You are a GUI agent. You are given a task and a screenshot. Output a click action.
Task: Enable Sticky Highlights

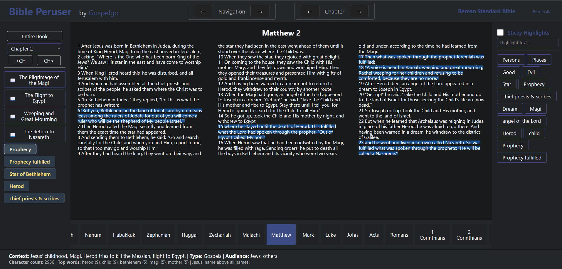pyautogui.click(x=500, y=32)
